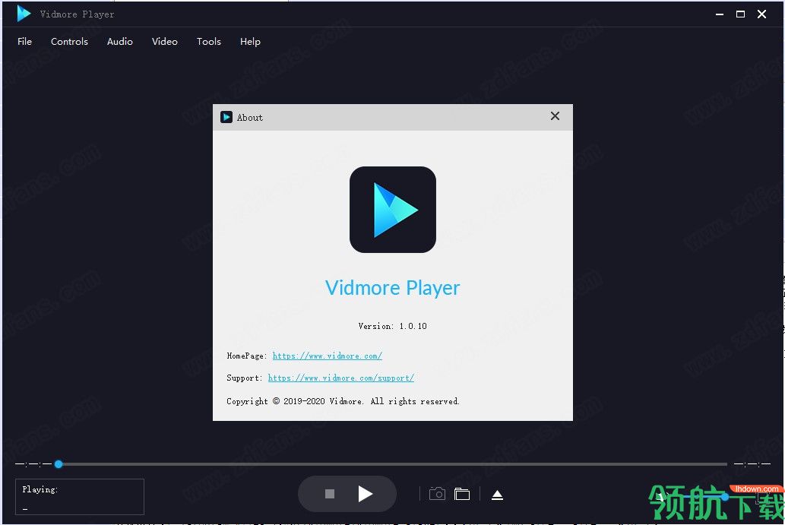Click the playback progress slider handle
This screenshot has height=525, width=785.
pyautogui.click(x=59, y=464)
